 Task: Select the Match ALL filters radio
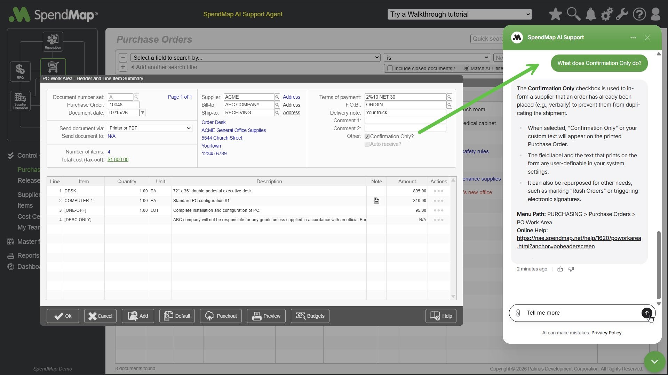(467, 68)
